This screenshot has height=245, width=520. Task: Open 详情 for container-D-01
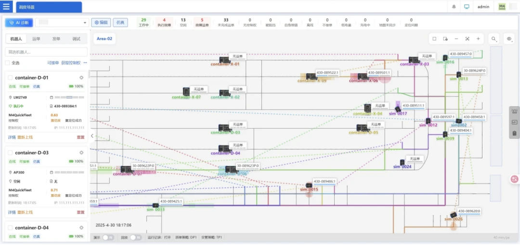12,137
